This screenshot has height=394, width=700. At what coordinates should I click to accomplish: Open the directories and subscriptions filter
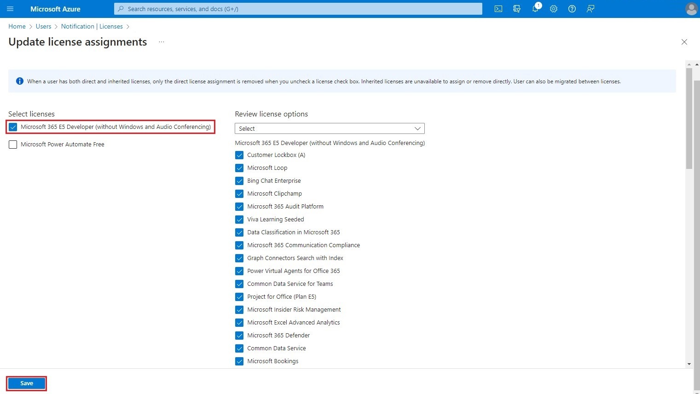pos(516,9)
